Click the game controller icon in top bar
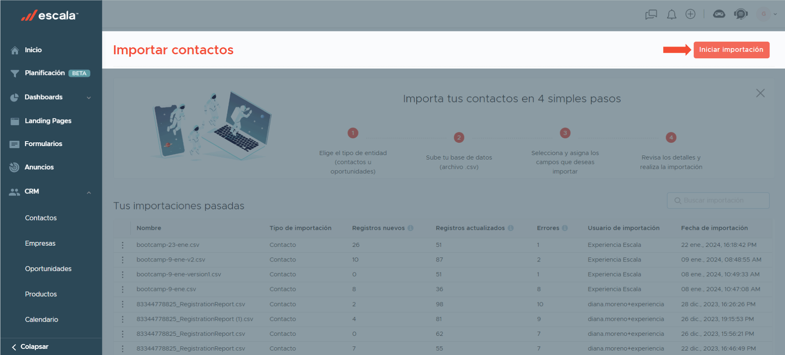 tap(719, 14)
